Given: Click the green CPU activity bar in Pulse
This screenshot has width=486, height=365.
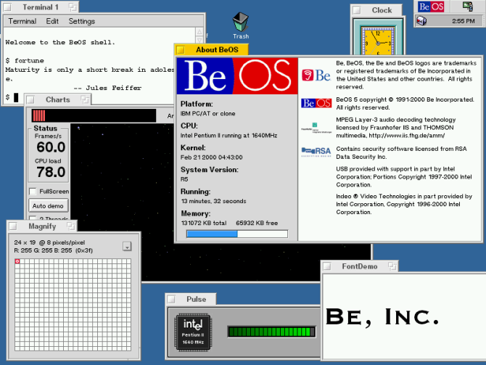Looking at the screenshot, I should [271, 332].
